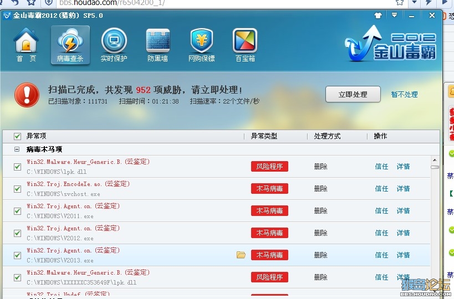Click 木马病毒 tag for V2013.exe
The width and height of the screenshot is (454, 299).
[269, 255]
